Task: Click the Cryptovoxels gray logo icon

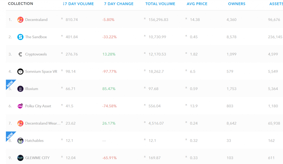Action: tap(20, 54)
